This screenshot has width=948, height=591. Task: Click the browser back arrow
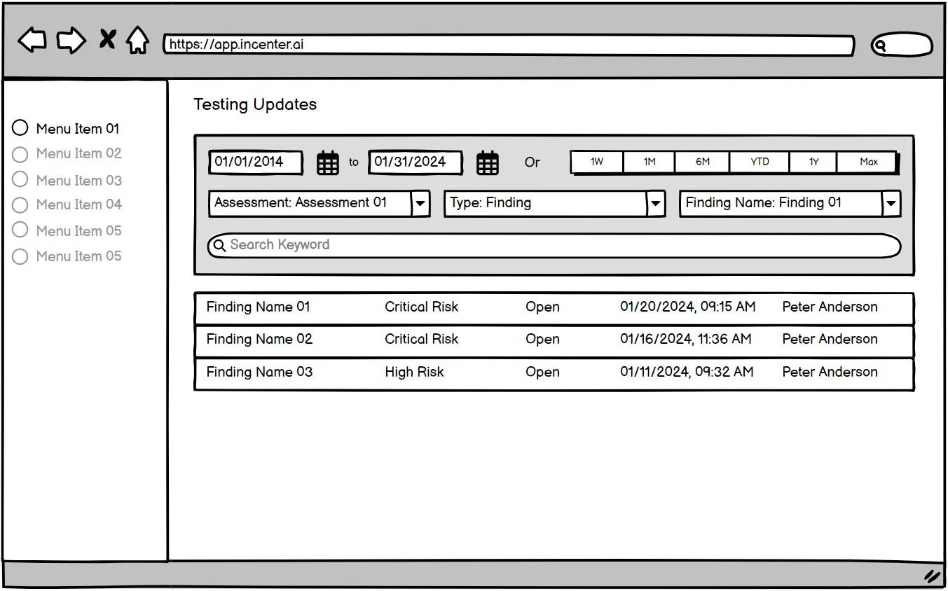(x=32, y=40)
